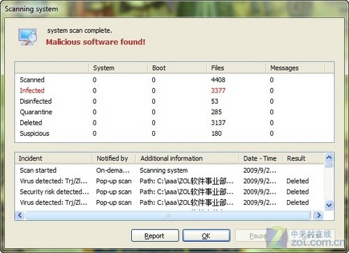Sort by Notified by column header
The width and height of the screenshot is (349, 253).
(x=114, y=158)
